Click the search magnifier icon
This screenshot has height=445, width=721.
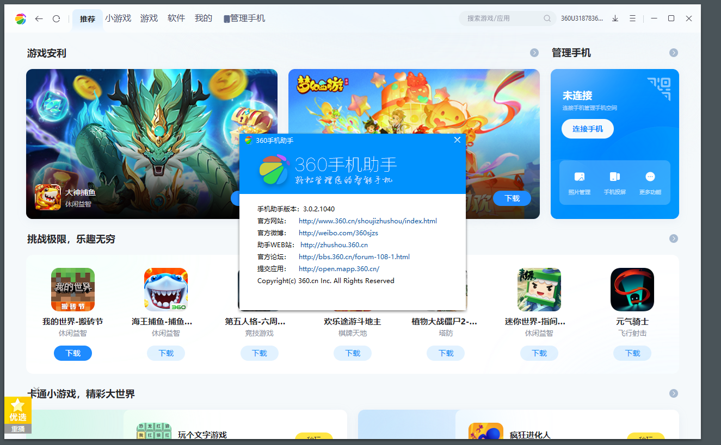coord(547,18)
